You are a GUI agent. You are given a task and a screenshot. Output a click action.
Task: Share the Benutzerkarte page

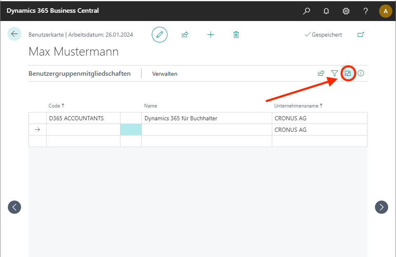coord(185,35)
